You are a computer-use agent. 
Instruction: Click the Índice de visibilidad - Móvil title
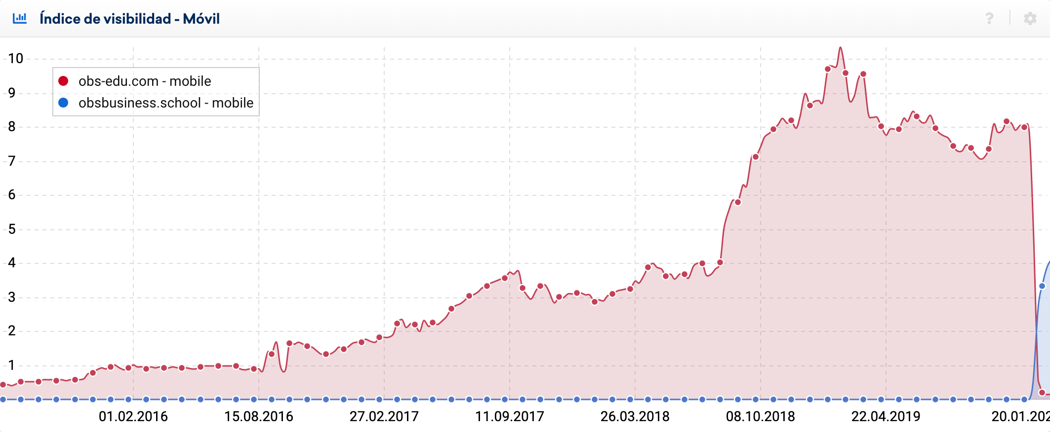click(x=129, y=19)
